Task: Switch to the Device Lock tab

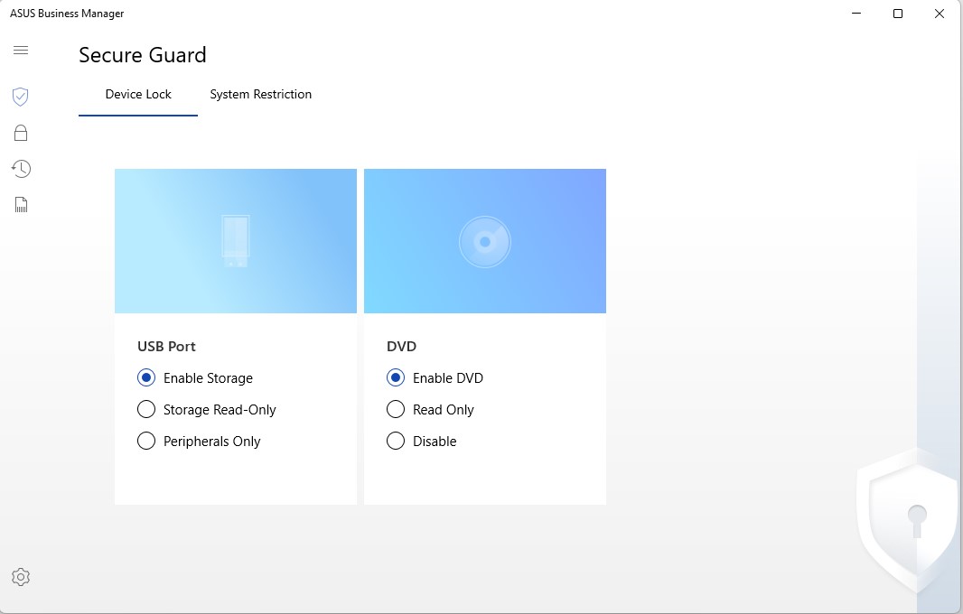Action: pyautogui.click(x=138, y=94)
